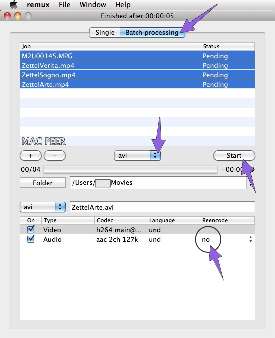This screenshot has height=338, width=275.
Task: Click the Reencode column header
Action: 227,220
